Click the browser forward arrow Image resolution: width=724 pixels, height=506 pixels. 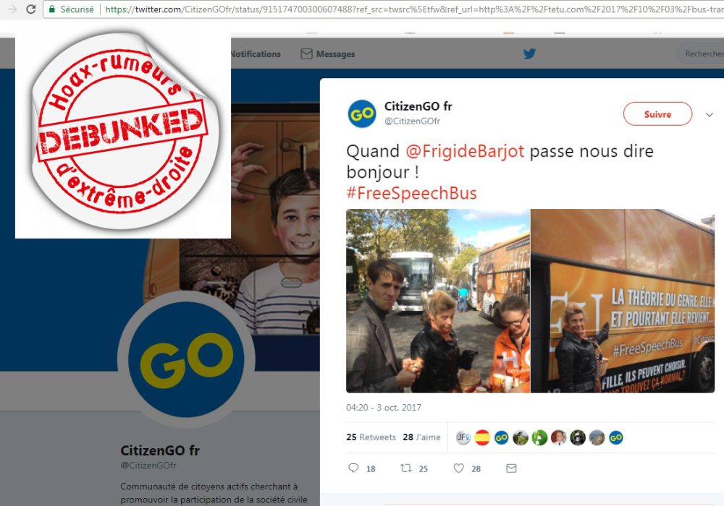pos(12,9)
